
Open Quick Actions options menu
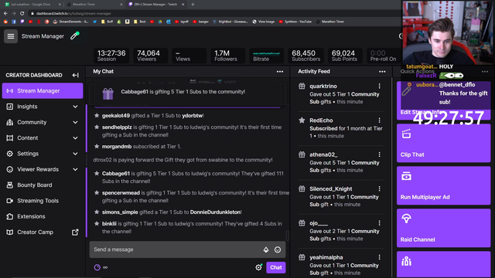[485, 72]
